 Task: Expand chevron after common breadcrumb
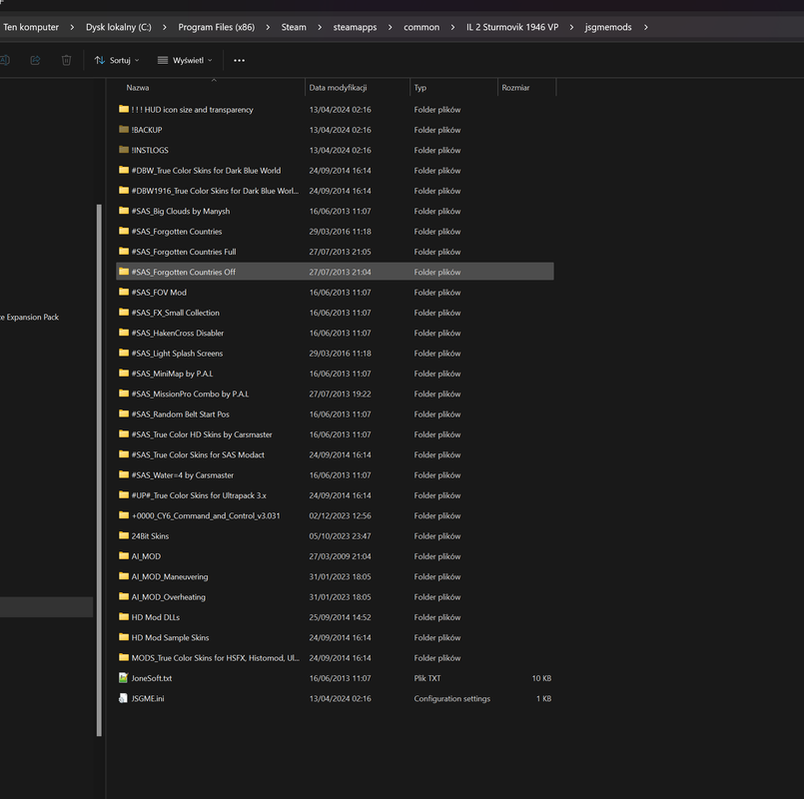coord(452,27)
